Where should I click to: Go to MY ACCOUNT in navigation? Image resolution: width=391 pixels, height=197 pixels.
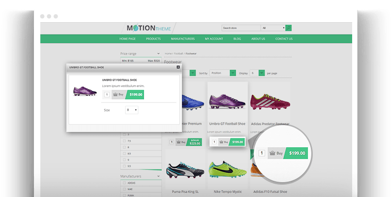tap(214, 39)
